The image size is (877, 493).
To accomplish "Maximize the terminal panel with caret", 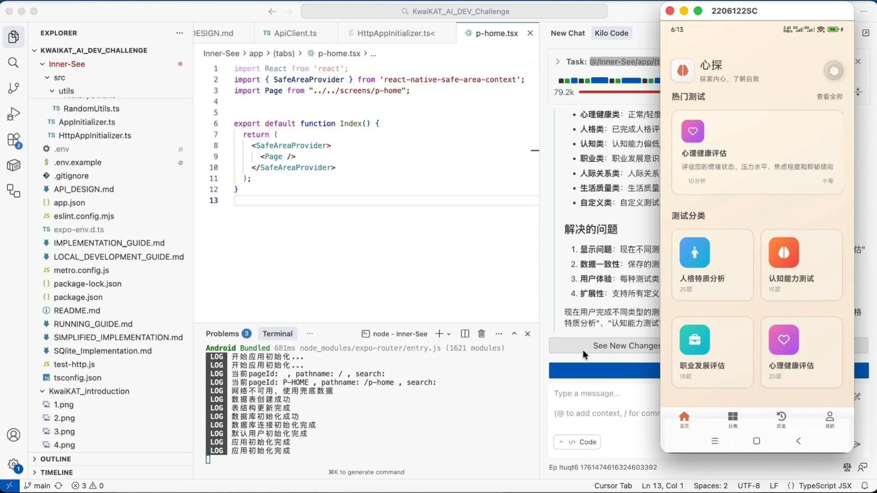I will [514, 334].
